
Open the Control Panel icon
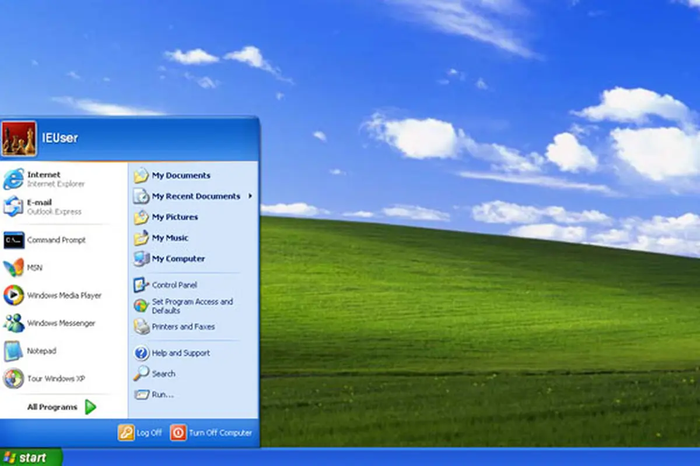(141, 285)
